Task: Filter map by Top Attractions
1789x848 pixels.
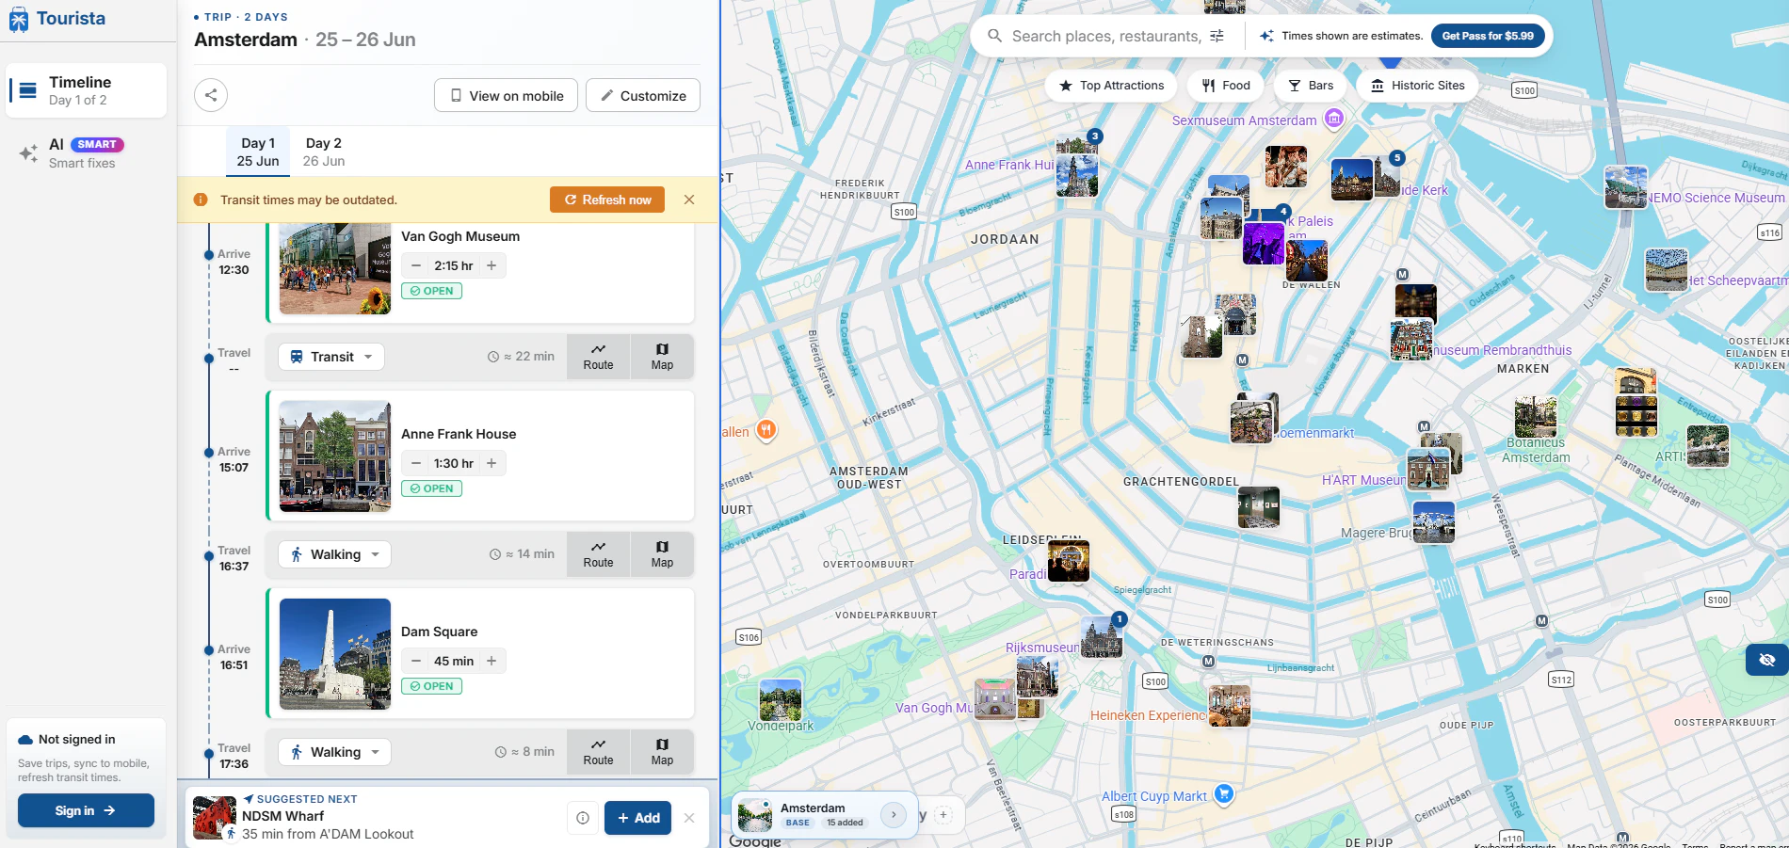Action: click(1111, 86)
